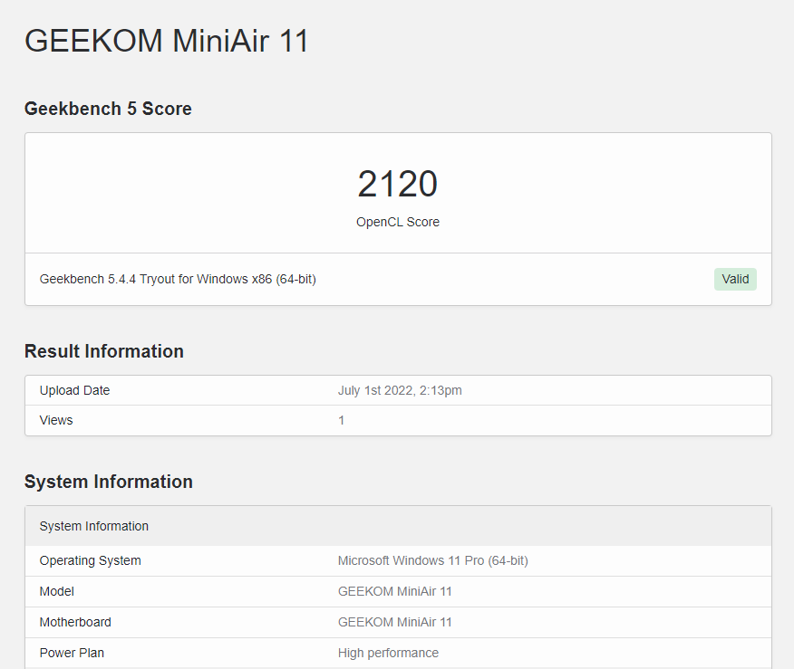Viewport: 794px width, 669px height.
Task: Click the Geekbench 5 Score heading
Action: (x=108, y=109)
